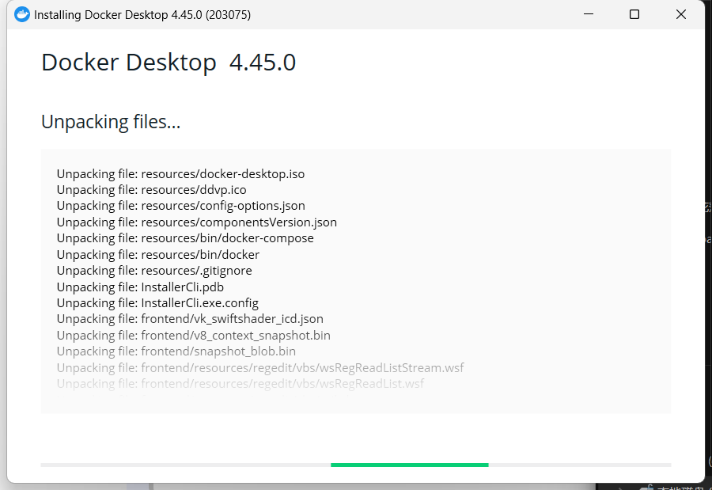Minimize the Docker Desktop installer window

tap(589, 14)
